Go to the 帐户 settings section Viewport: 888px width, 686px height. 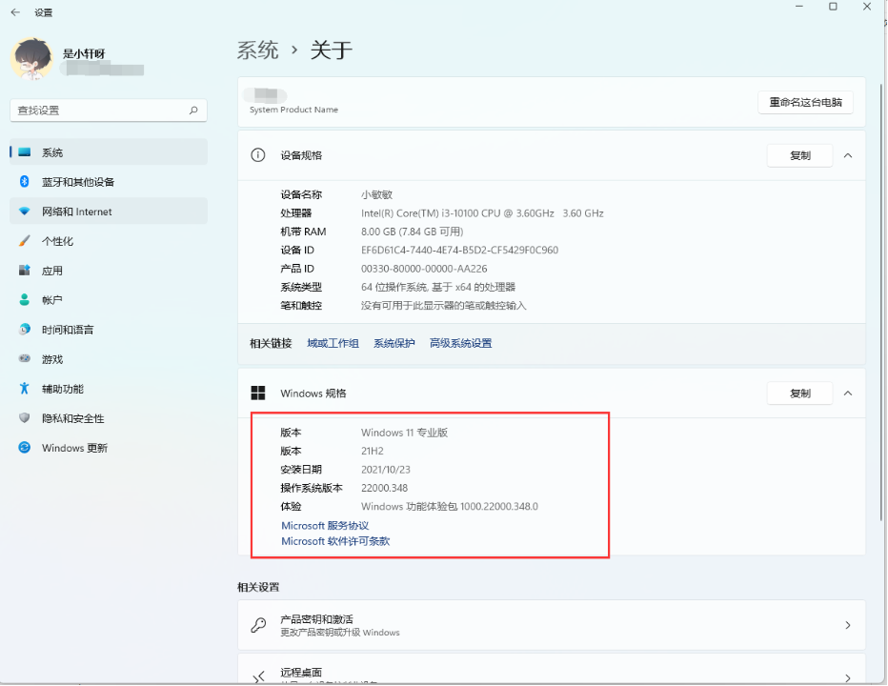click(x=51, y=300)
